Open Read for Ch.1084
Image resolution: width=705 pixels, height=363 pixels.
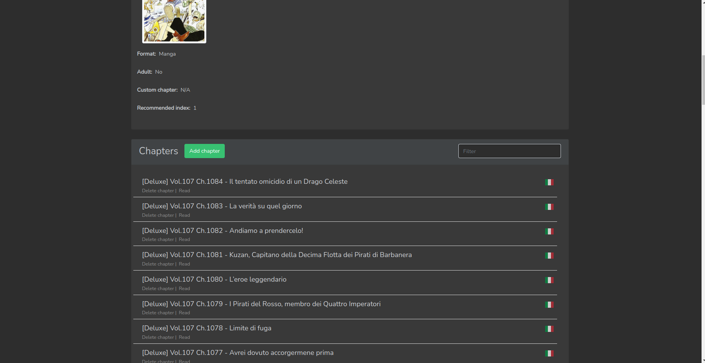[184, 190]
